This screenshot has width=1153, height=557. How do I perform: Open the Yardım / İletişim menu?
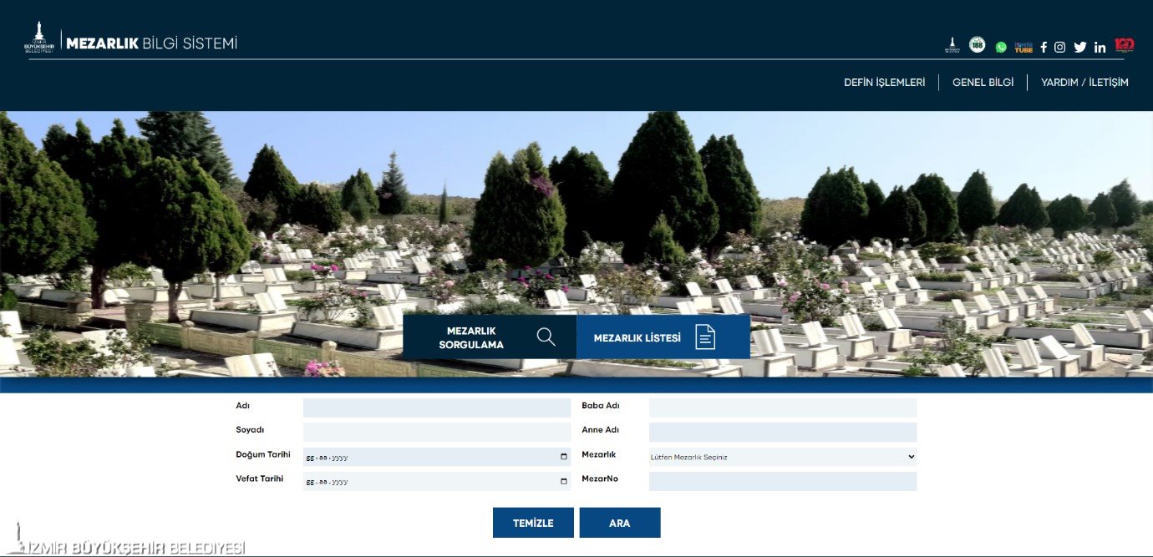1084,83
